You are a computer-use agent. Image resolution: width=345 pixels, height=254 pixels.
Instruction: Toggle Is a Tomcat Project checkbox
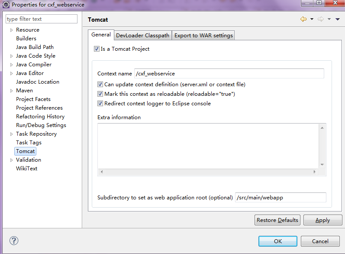pyautogui.click(x=97, y=49)
